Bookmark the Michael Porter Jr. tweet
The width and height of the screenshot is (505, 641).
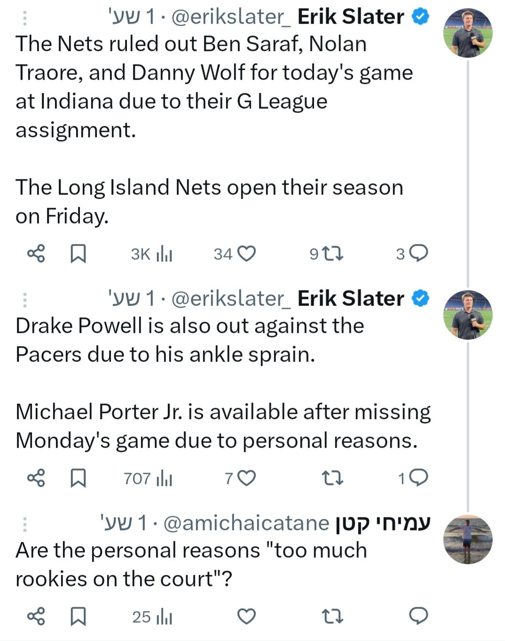click(78, 478)
